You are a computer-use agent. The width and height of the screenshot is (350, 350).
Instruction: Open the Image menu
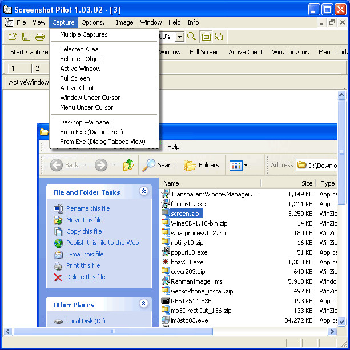click(124, 22)
